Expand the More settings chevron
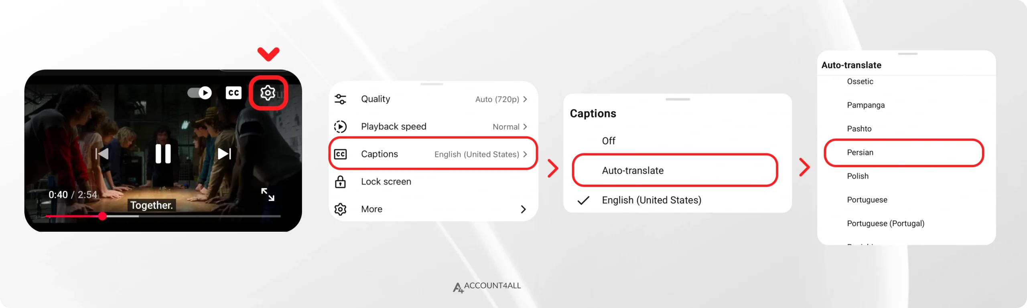Screen dimensions: 1027x308 523,209
